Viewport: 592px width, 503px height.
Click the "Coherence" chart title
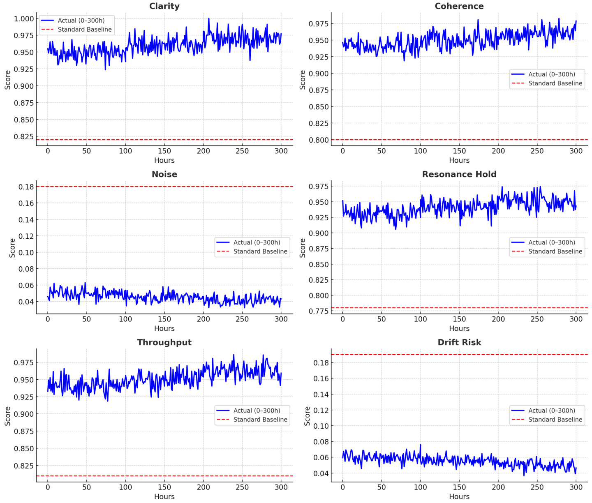459,6
